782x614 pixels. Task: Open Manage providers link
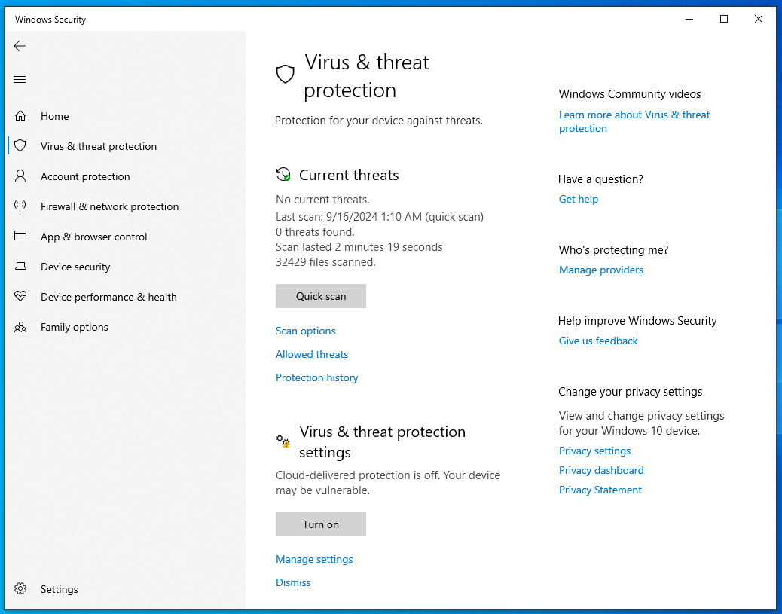[x=601, y=270]
